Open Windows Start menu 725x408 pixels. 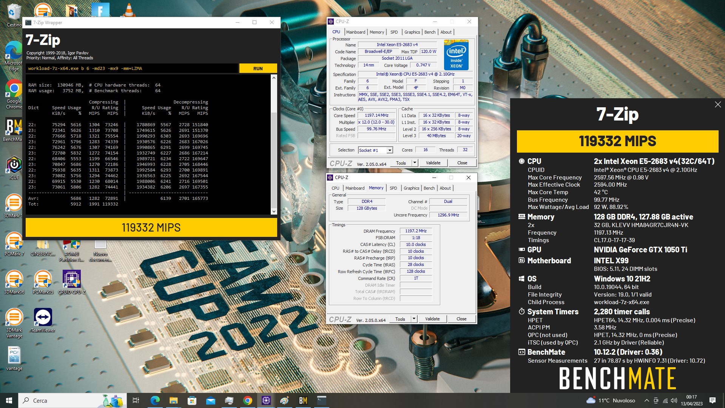click(x=9, y=400)
